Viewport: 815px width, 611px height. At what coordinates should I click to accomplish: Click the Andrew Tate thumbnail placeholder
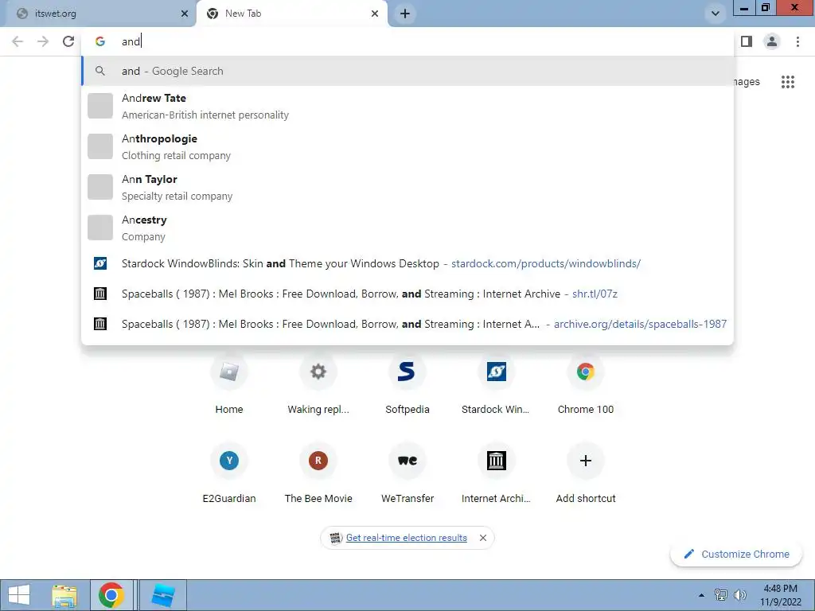pyautogui.click(x=100, y=106)
